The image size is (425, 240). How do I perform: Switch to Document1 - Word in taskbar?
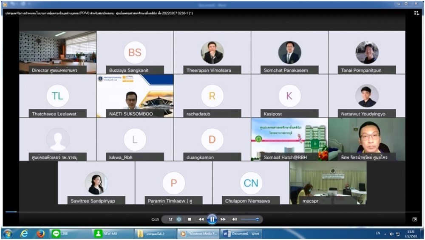(x=241, y=234)
